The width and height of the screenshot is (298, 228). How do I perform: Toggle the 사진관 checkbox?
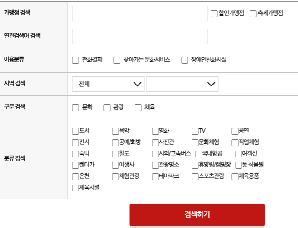(x=155, y=143)
